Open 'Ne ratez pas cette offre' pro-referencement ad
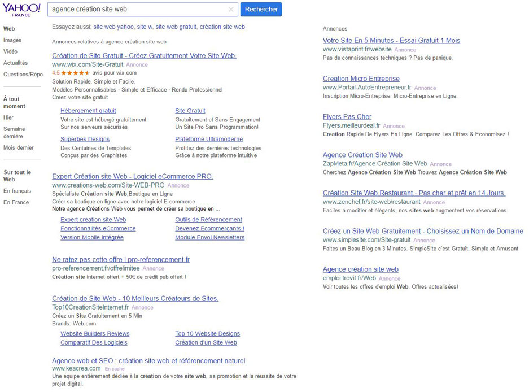 (121, 260)
